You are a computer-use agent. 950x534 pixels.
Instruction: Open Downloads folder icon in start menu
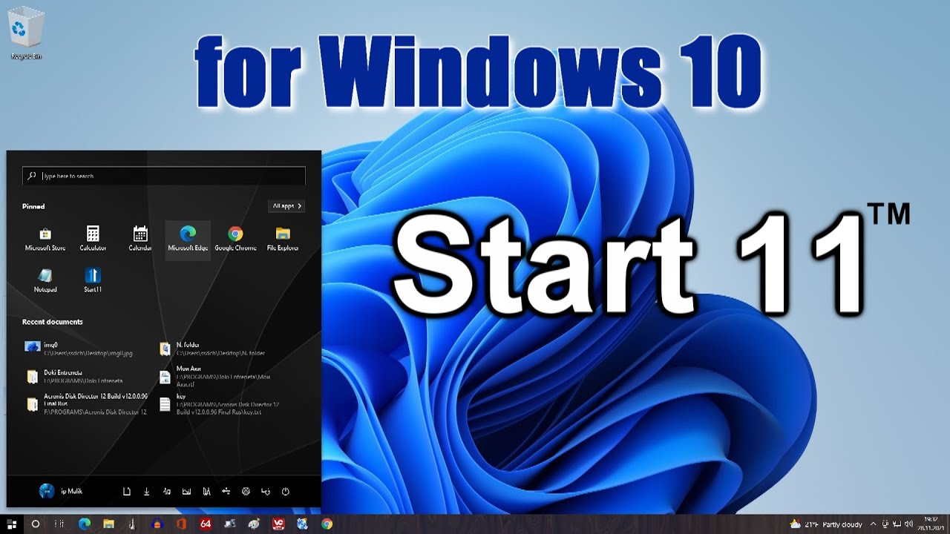pos(147,491)
